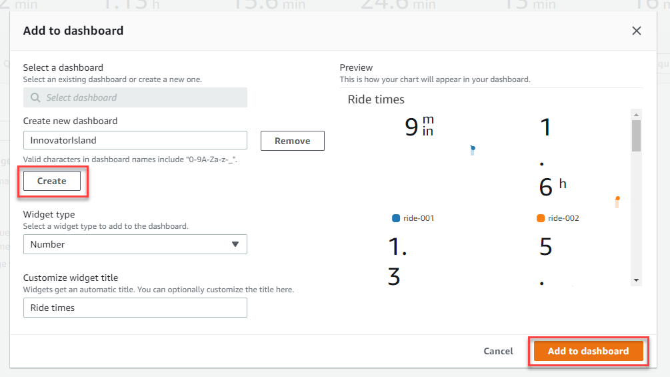This screenshot has height=377, width=670.
Task: Click the orange ride-002 legend marker
Action: [541, 218]
